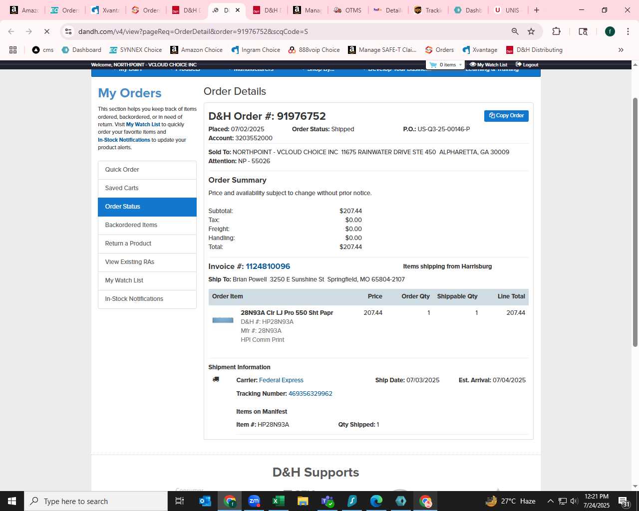The image size is (639, 511).
Task: Go back to the previous page
Action: (11, 31)
